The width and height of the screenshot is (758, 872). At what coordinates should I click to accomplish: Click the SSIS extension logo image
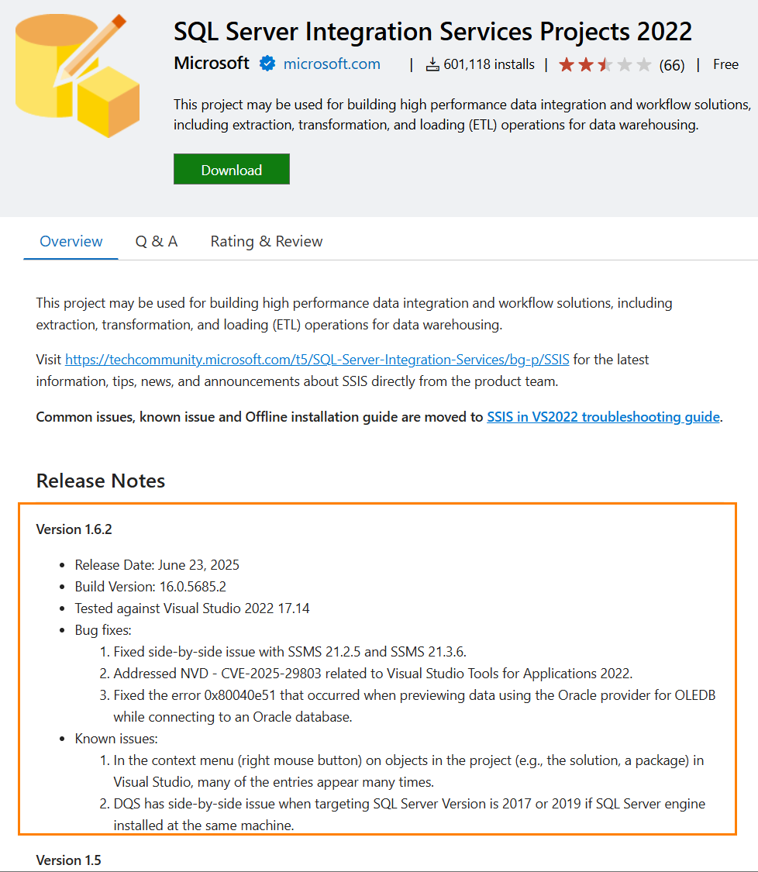78,76
